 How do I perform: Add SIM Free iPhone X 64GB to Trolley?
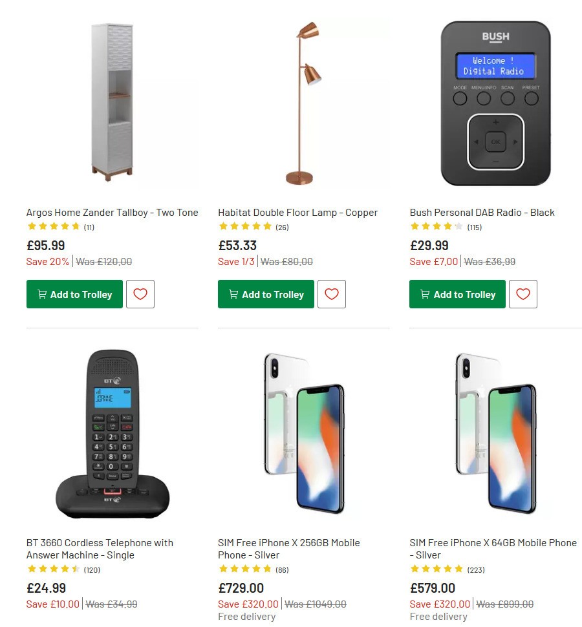457,624
